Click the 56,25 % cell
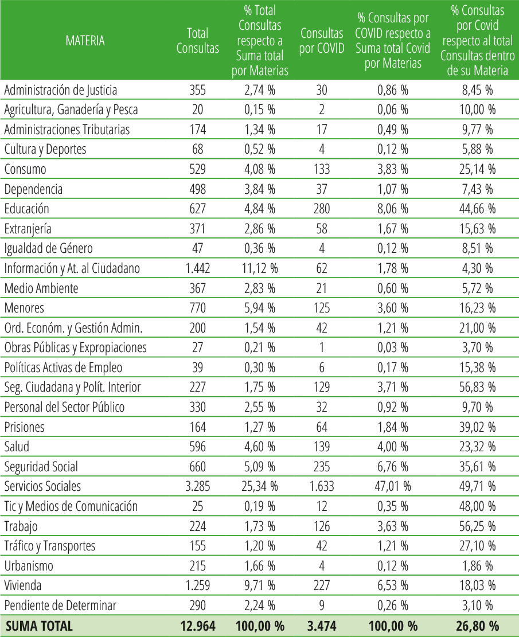Screen dimensions: 519x637 pyautogui.click(x=478, y=526)
